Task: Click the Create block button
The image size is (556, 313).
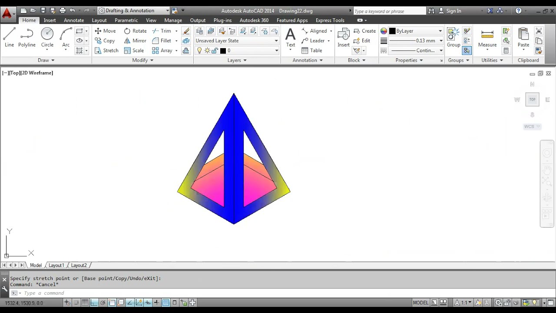Action: pyautogui.click(x=364, y=31)
